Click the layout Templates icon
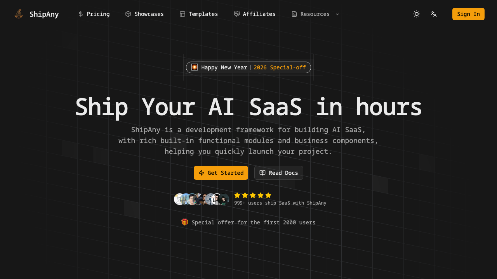 (x=182, y=14)
